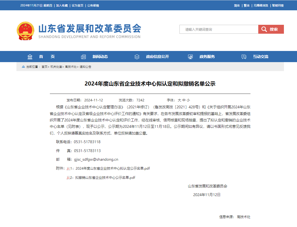Download 拟撤销山东省企业技术中心公示名单.pdf
This screenshot has width=297, height=227.
click(x=105, y=178)
